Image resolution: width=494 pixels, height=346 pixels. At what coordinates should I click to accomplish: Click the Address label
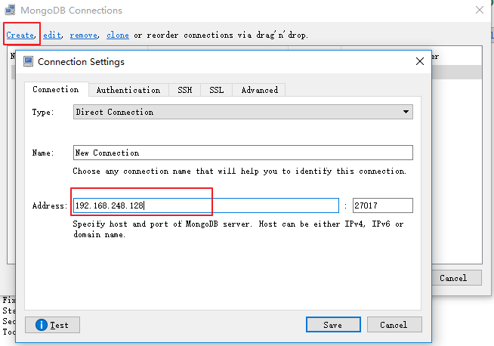click(x=50, y=205)
